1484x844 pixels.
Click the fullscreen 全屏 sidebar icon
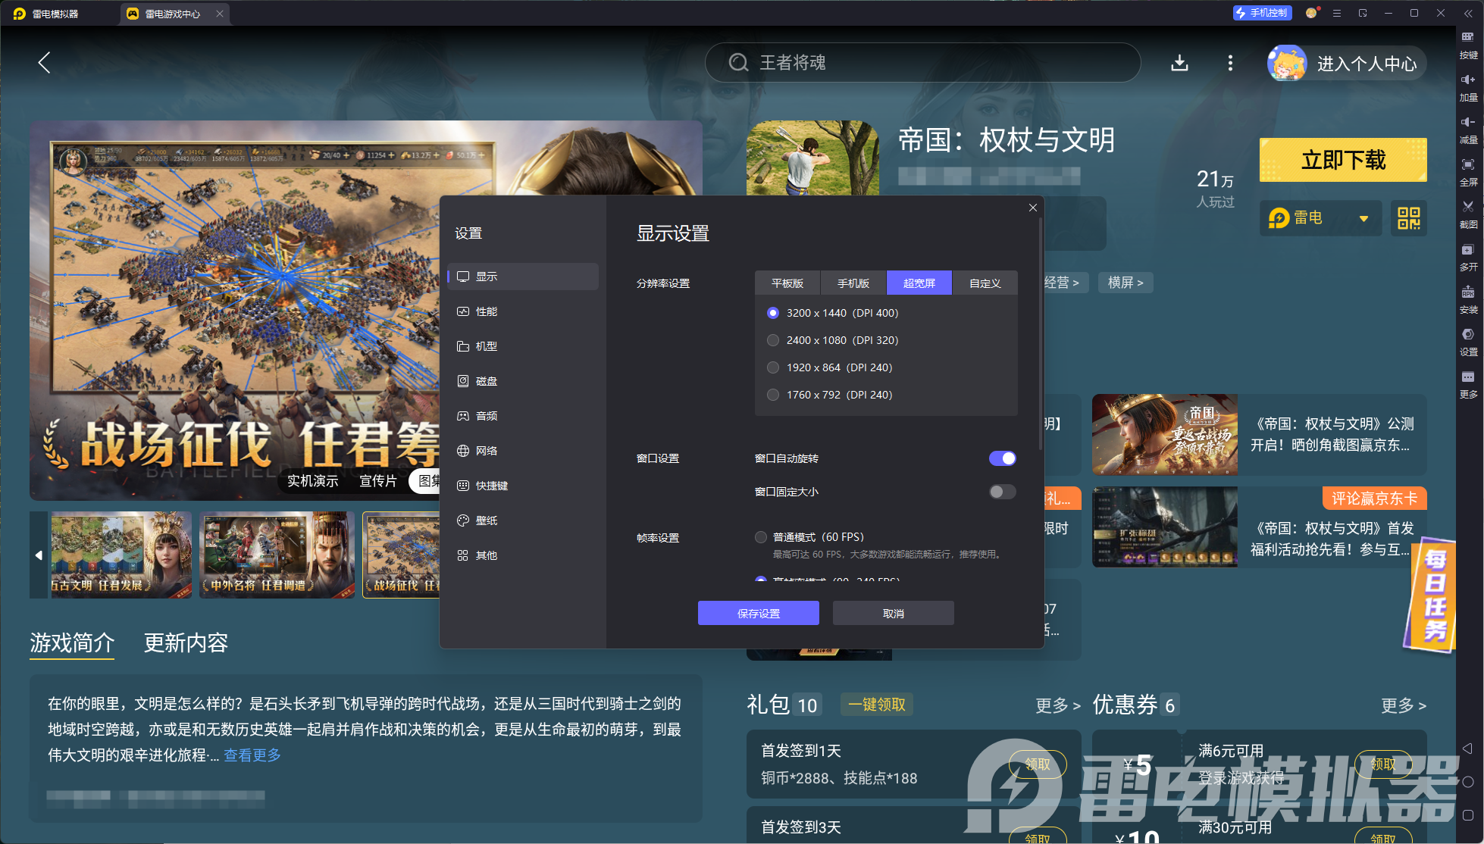(1468, 165)
